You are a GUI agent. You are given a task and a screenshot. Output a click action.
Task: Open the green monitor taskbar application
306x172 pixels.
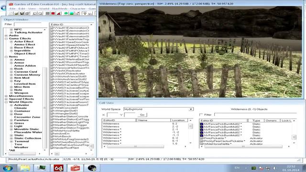[42, 168]
